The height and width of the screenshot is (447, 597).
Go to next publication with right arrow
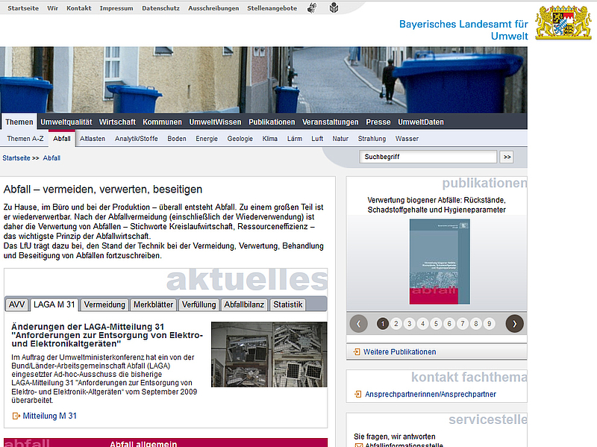[514, 323]
